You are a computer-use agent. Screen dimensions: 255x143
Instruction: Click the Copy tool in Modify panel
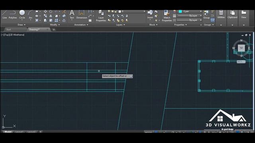tap(45, 16)
